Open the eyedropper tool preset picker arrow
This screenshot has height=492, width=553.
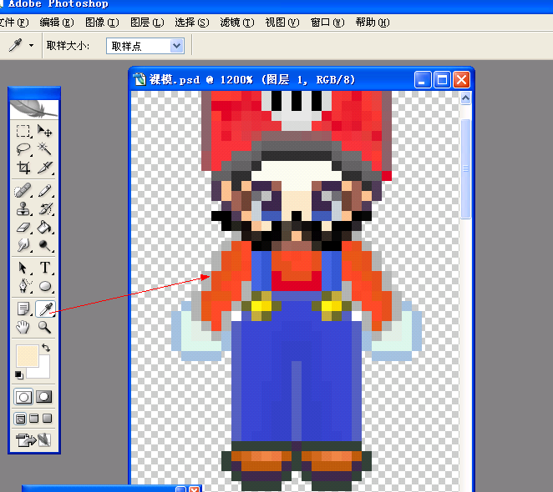(32, 45)
